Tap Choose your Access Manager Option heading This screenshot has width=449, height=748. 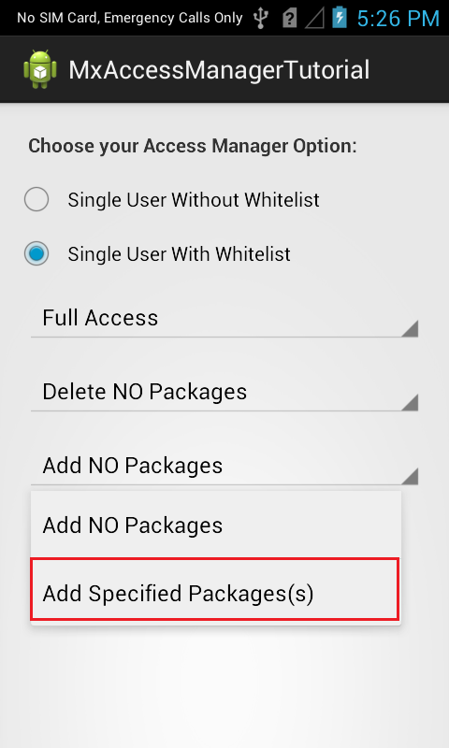(193, 146)
